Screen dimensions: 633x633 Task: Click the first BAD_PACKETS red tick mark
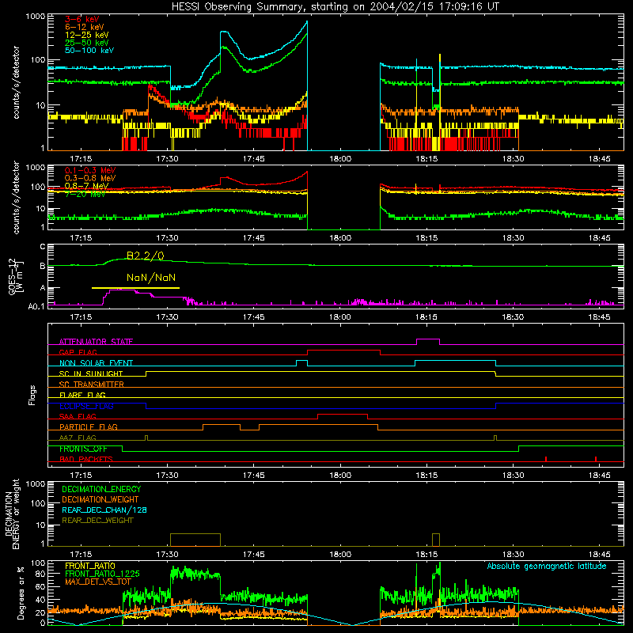click(546, 459)
